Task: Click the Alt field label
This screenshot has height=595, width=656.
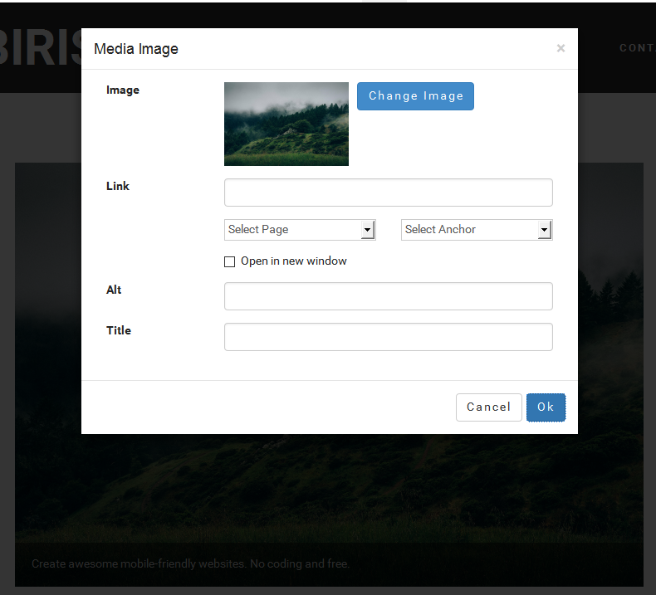Action: pyautogui.click(x=114, y=290)
